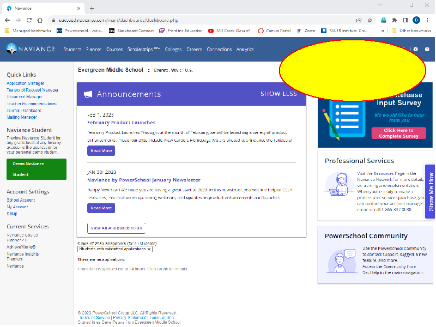Viewport: 436px width, 327px height.
Task: Open My Account link
Action: click(x=17, y=207)
